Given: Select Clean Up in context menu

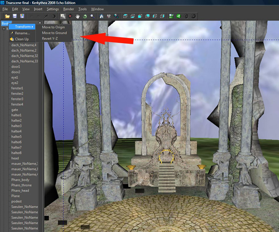Looking at the screenshot, I should coord(22,39).
